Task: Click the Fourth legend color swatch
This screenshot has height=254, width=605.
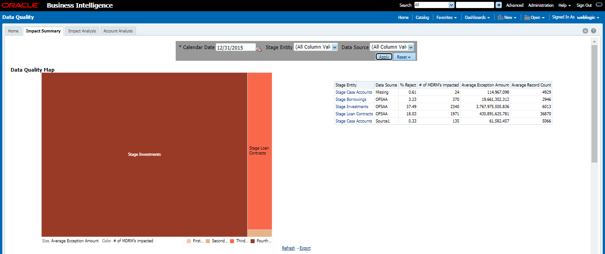Action: point(253,241)
